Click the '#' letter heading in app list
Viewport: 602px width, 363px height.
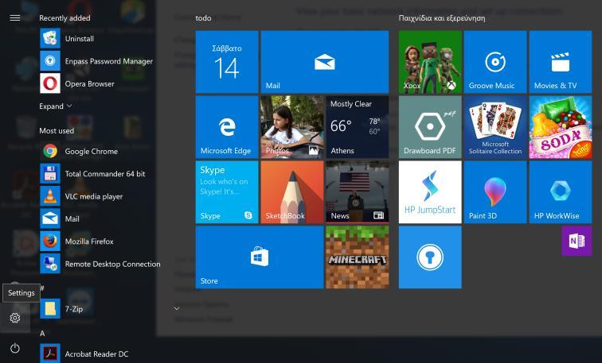pos(42,288)
